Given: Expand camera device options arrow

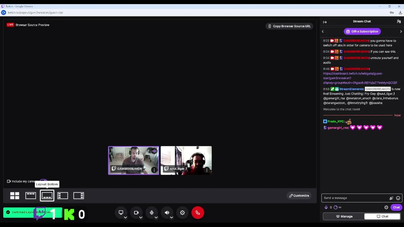Looking at the screenshot, I should tap(141, 217).
